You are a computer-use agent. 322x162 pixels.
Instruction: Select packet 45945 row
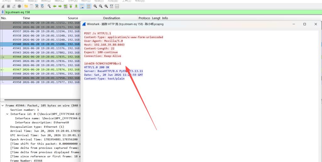[40, 61]
